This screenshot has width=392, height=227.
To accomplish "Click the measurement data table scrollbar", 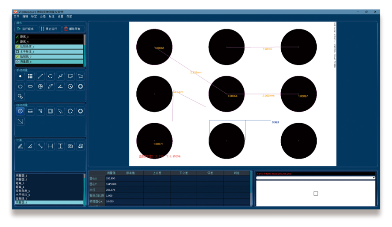I will point(251,188).
